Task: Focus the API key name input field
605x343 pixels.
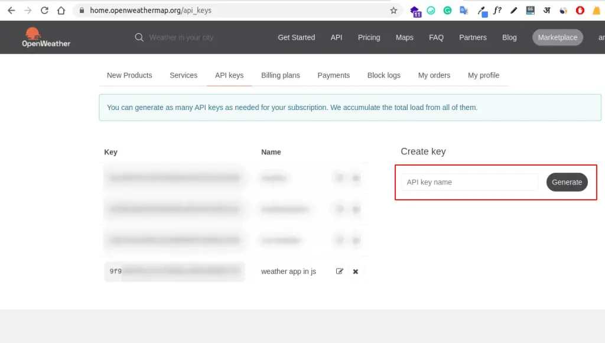Action: pos(470,182)
